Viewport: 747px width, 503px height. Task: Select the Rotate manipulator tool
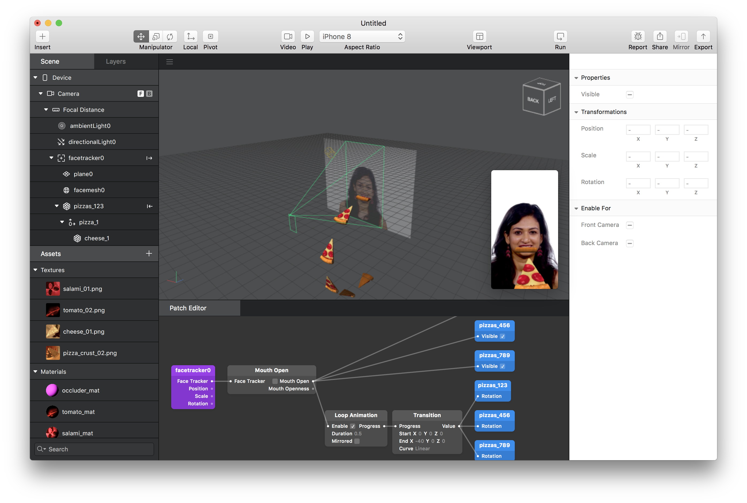tap(170, 37)
